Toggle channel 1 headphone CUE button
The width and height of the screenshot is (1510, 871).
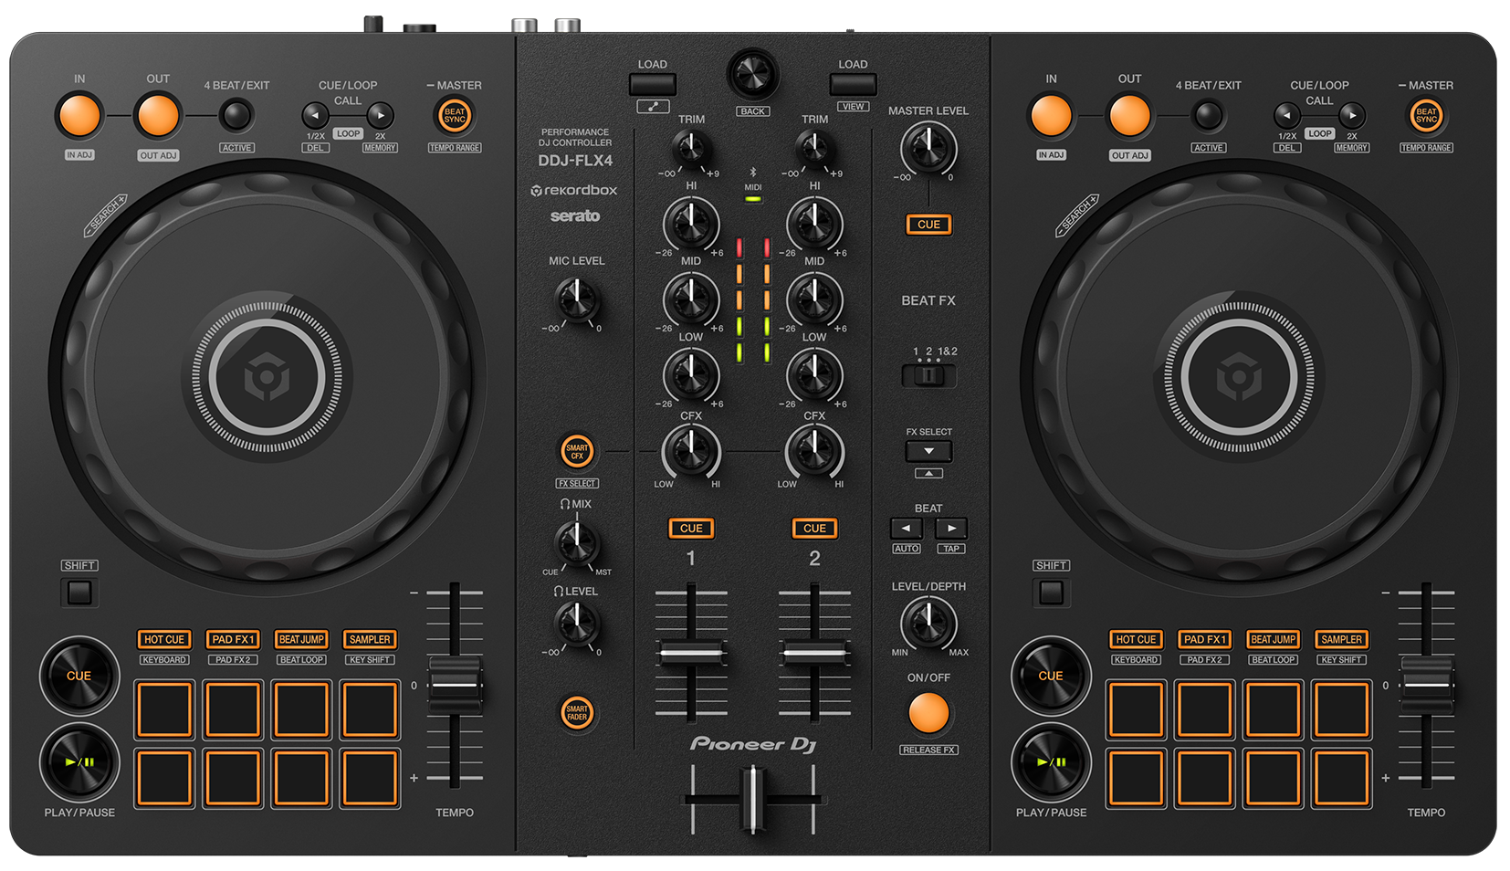[691, 529]
